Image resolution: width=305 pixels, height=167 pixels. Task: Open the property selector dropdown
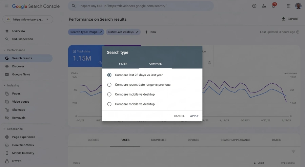point(28,19)
